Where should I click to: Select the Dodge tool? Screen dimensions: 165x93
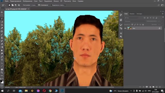[2, 53]
